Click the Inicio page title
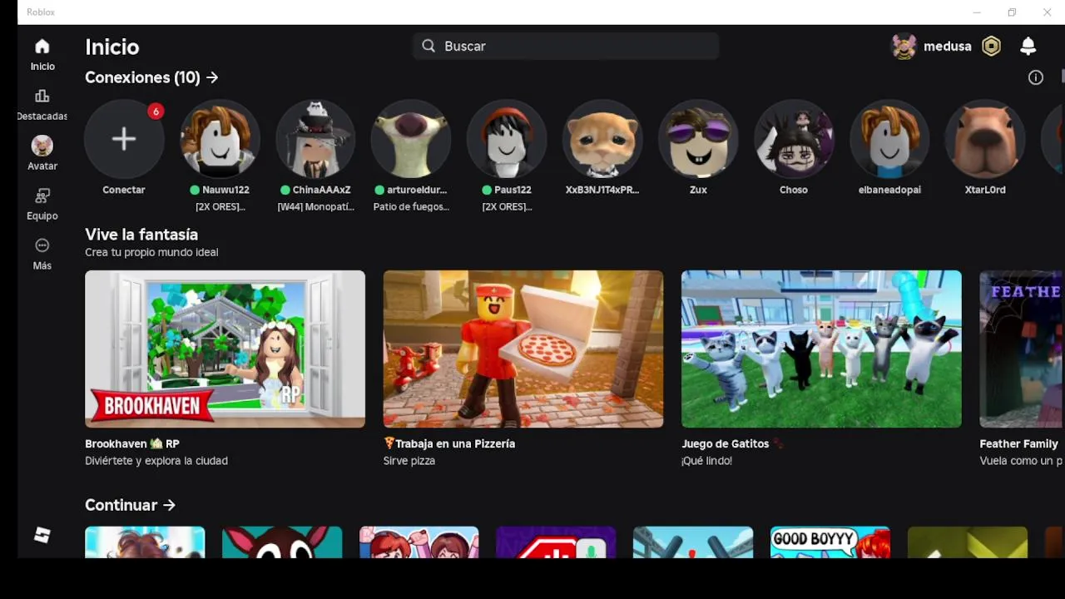This screenshot has width=1065, height=599. (112, 47)
